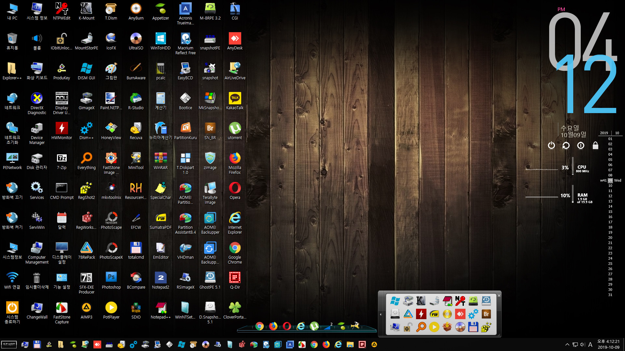Open the NTPWEdit desktop icon

click(62, 11)
